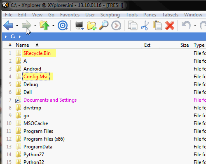Select the Program Files folder
206x164 pixels.
[x=38, y=131]
